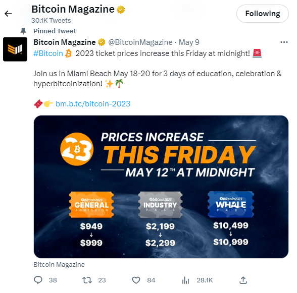
Task: Open the Prices Increase promo image
Action: pos(161,187)
